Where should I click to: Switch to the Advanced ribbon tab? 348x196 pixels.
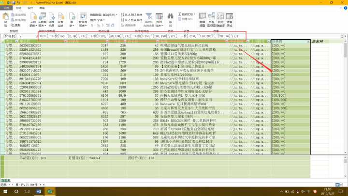click(42, 8)
